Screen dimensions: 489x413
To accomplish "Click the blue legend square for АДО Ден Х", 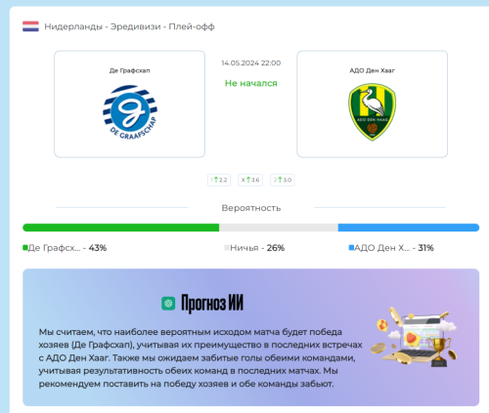I will click(x=351, y=248).
